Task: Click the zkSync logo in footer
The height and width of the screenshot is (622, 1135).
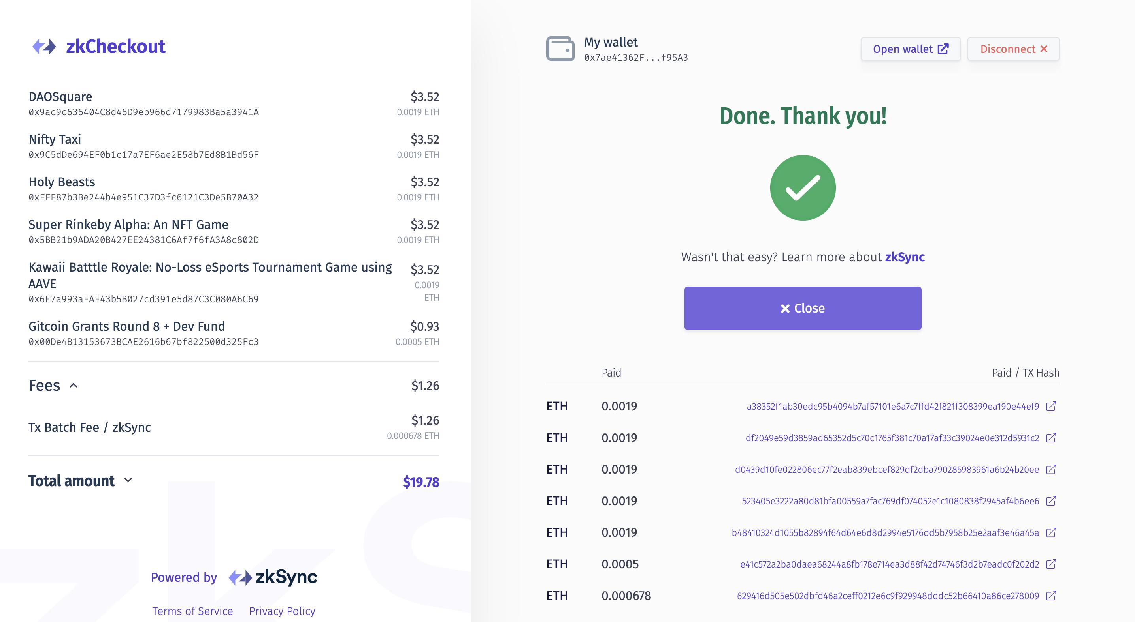Action: [273, 577]
